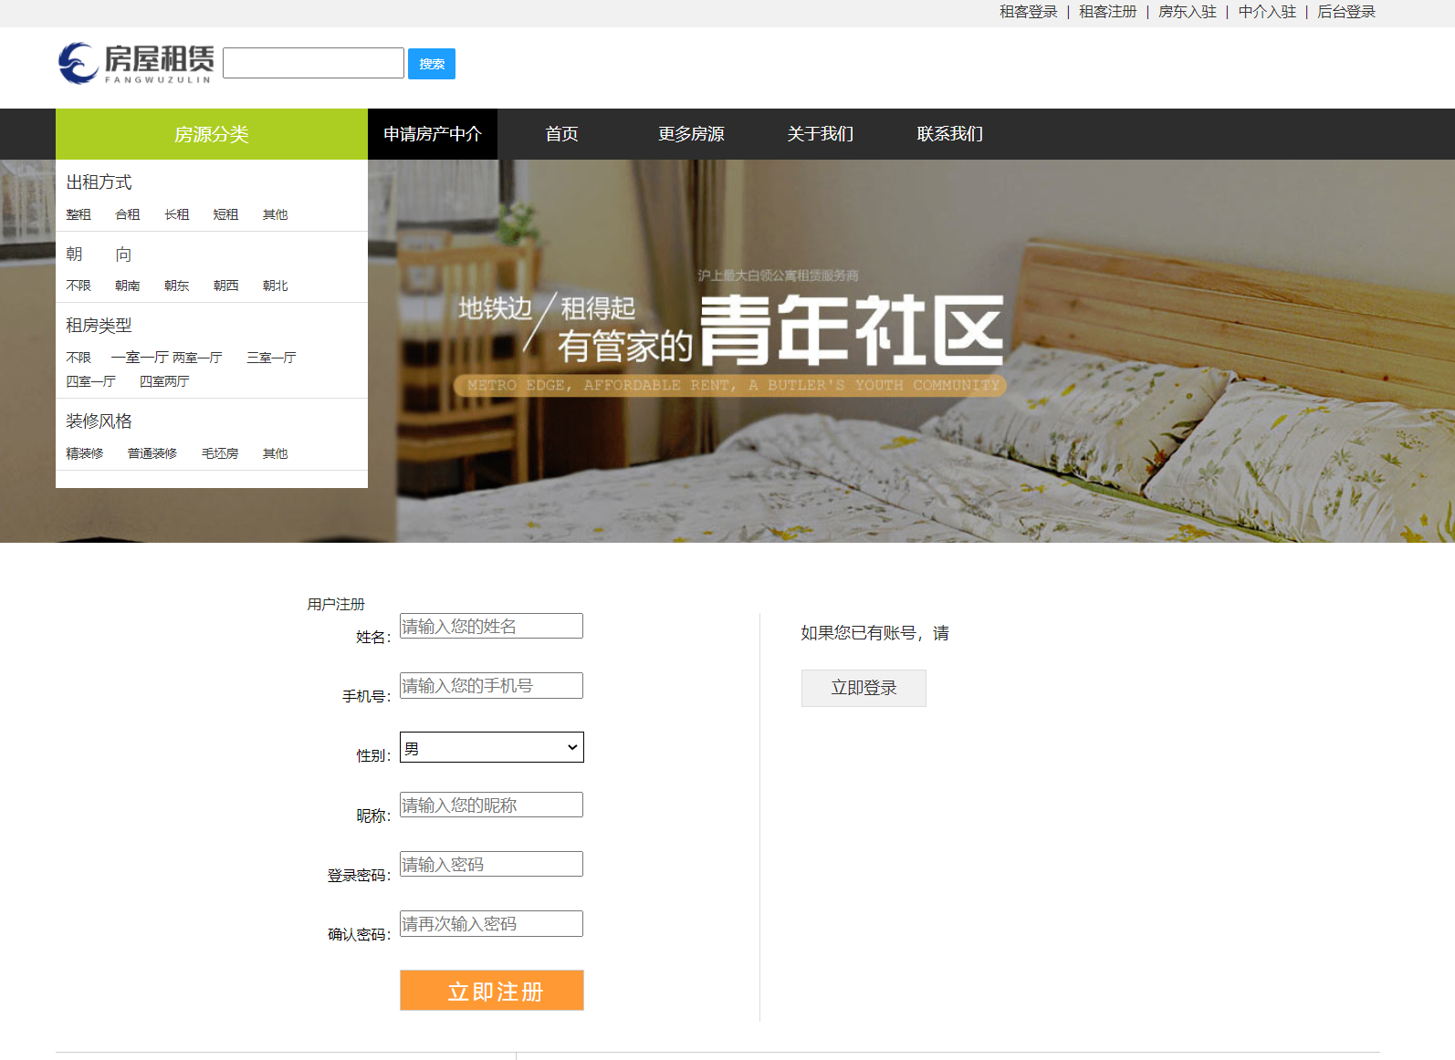
Task: Filter by 三室一厅 room type
Action: [x=271, y=358]
